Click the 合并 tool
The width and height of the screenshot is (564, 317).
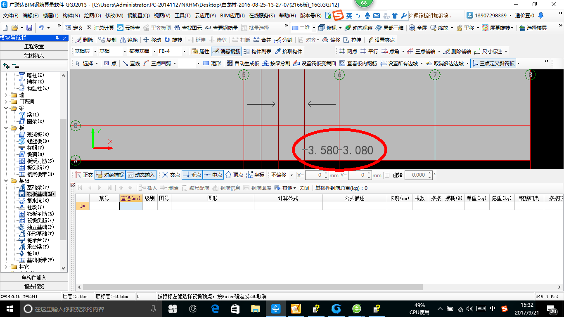[x=262, y=40]
